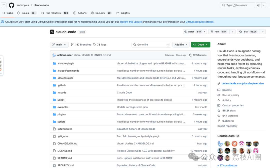Open the Pull requests tab
This screenshot has width=270, height=168.
coord(55,13)
